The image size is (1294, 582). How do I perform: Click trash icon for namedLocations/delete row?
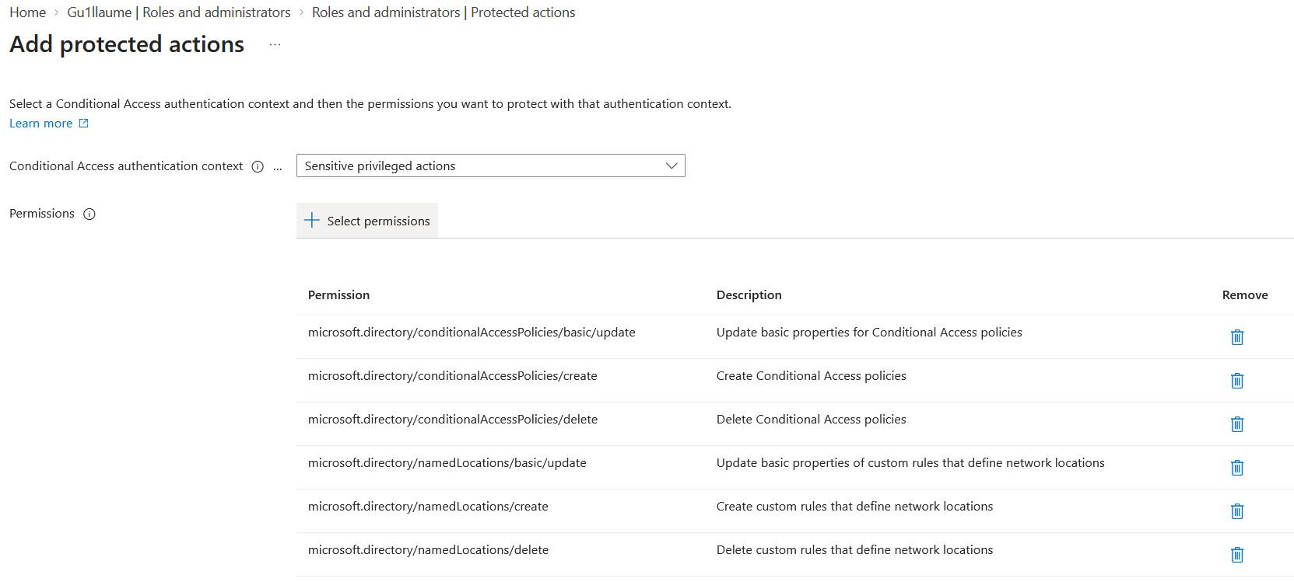1237,555
